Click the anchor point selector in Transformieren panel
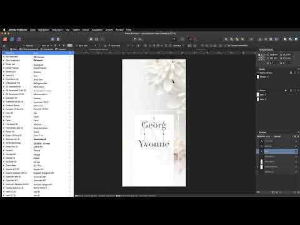Screen dimensions: 300x225 261,57
